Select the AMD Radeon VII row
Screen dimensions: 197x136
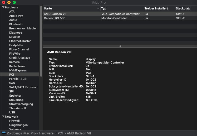pos(120,14)
